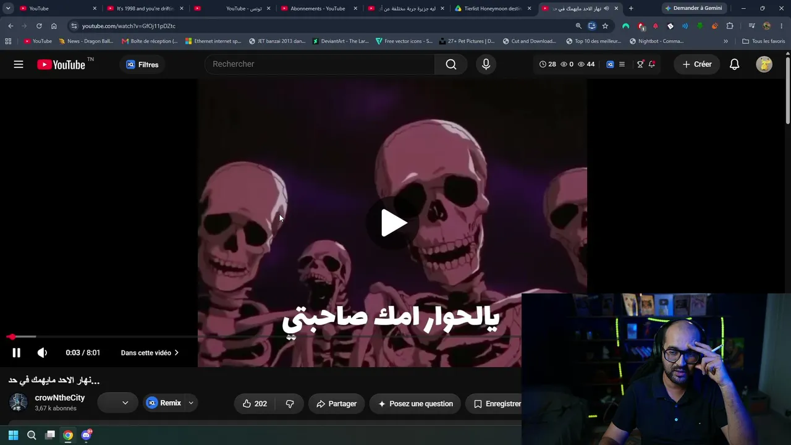Open the media controls toolbar icon
Screen dimensions: 791x445
coord(751,26)
